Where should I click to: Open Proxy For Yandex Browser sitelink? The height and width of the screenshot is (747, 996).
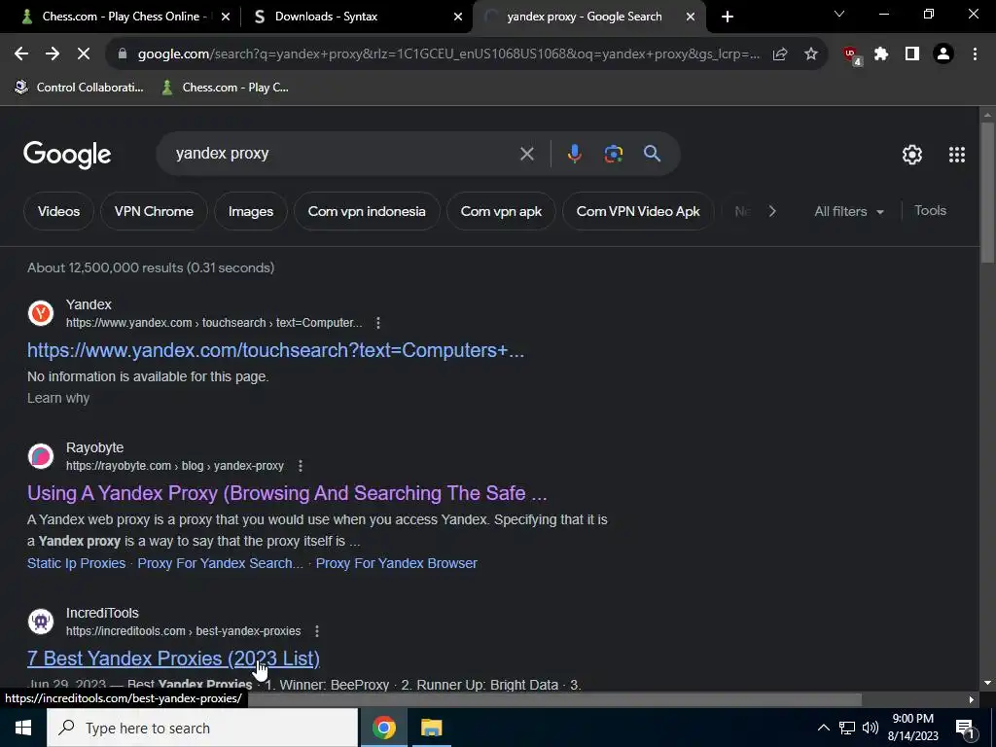point(397,563)
